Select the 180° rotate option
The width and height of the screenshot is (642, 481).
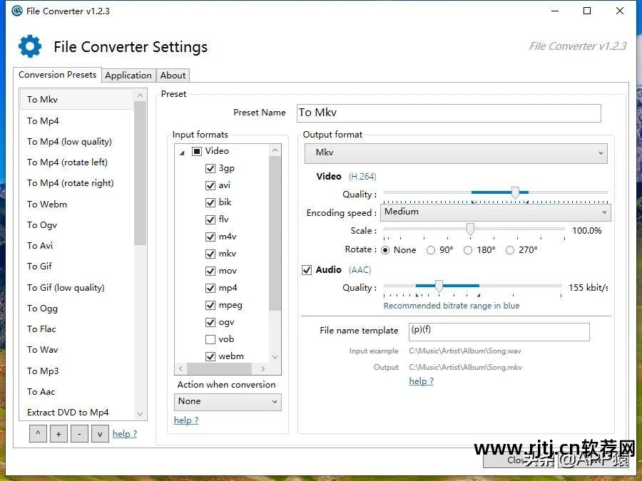pyautogui.click(x=468, y=250)
